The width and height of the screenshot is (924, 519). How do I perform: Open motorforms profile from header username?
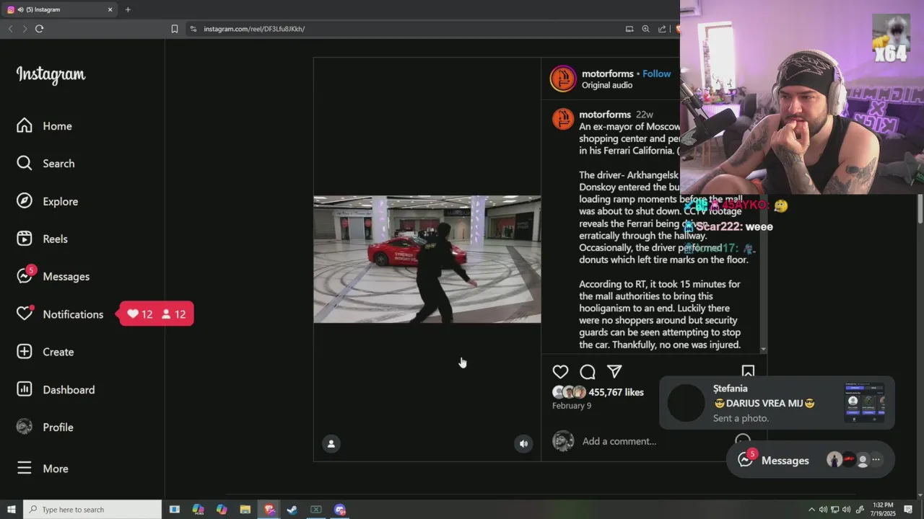(608, 74)
